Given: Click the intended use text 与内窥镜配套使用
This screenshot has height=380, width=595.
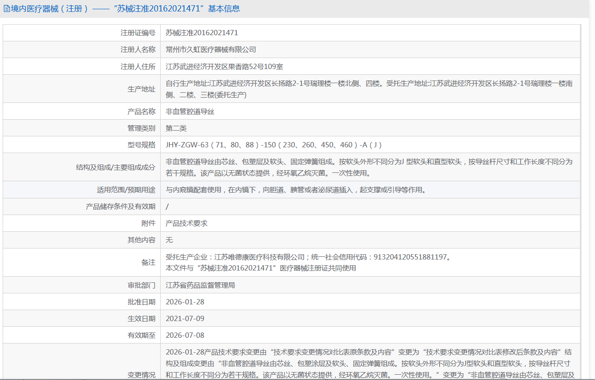Looking at the screenshot, I should (x=296, y=190).
